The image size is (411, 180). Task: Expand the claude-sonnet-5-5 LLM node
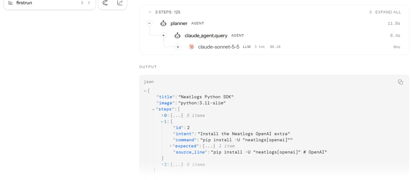(178, 47)
